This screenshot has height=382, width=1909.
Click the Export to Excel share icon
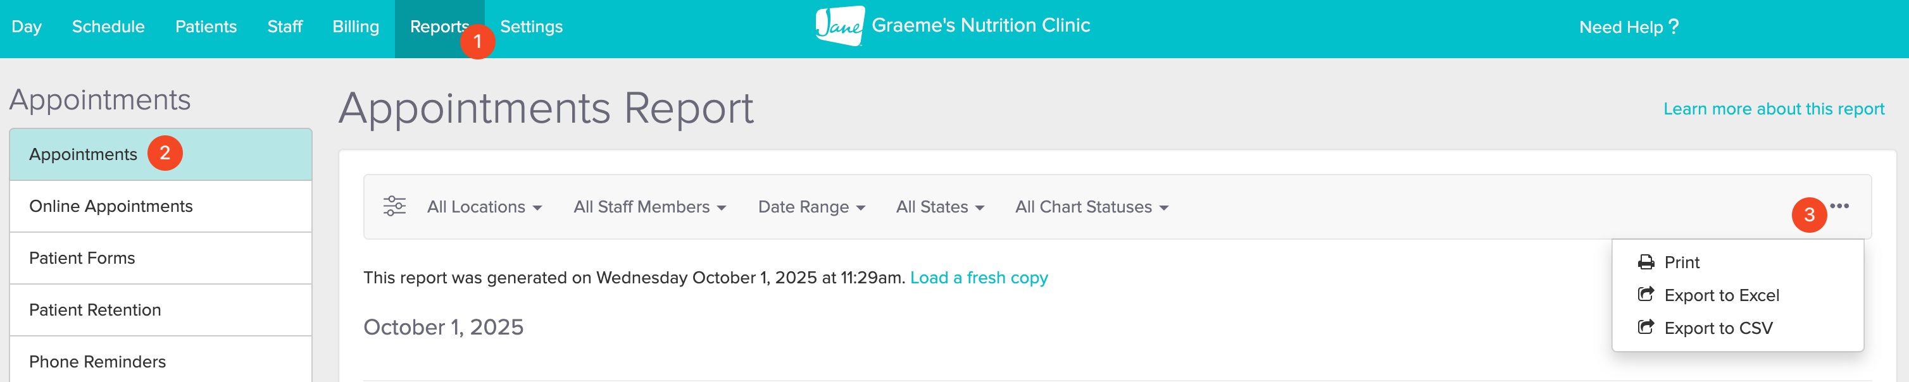coord(1646,295)
